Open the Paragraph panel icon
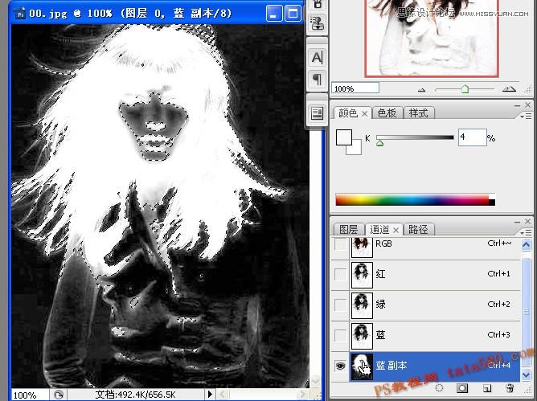The width and height of the screenshot is (537, 401). click(x=317, y=80)
